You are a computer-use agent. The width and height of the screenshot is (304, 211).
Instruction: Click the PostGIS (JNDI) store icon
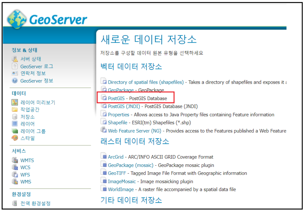click(104, 105)
